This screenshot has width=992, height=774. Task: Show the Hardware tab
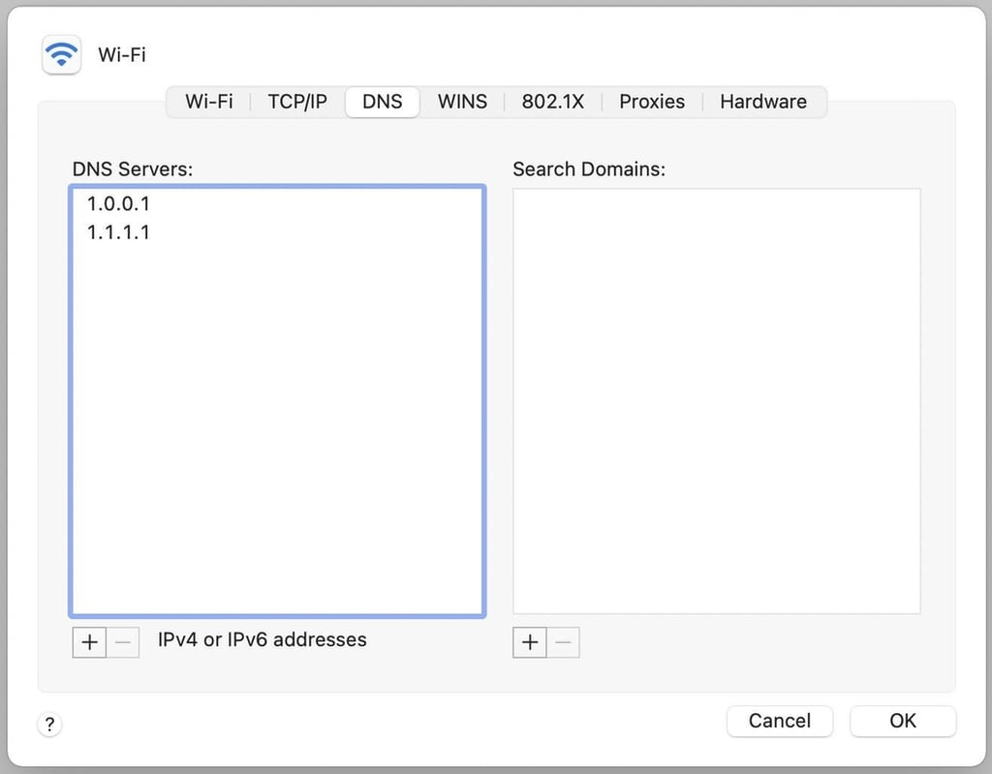(x=763, y=102)
